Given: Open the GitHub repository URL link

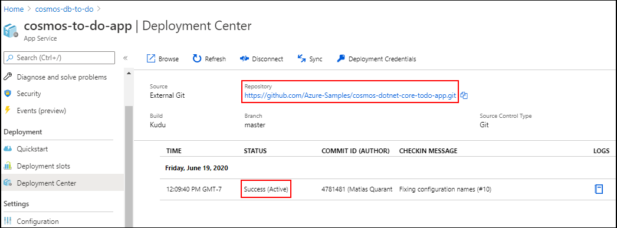Looking at the screenshot, I should (x=350, y=95).
